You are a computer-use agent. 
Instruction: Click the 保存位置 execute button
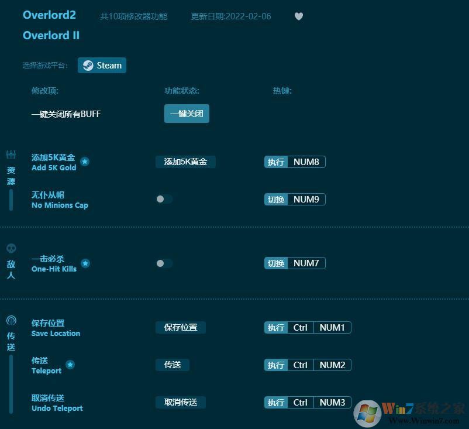point(181,328)
